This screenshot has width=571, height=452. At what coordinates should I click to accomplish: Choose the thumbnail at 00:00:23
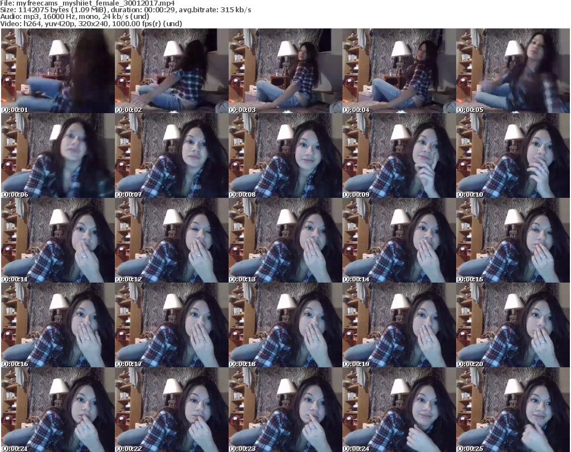click(x=285, y=410)
